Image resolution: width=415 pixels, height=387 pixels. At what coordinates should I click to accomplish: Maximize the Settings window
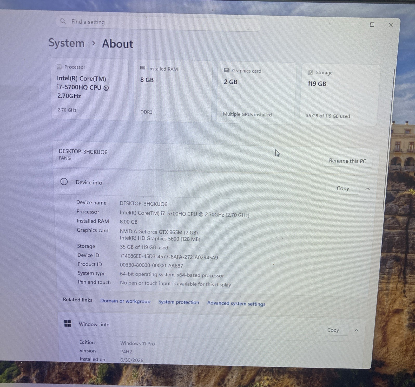(372, 25)
